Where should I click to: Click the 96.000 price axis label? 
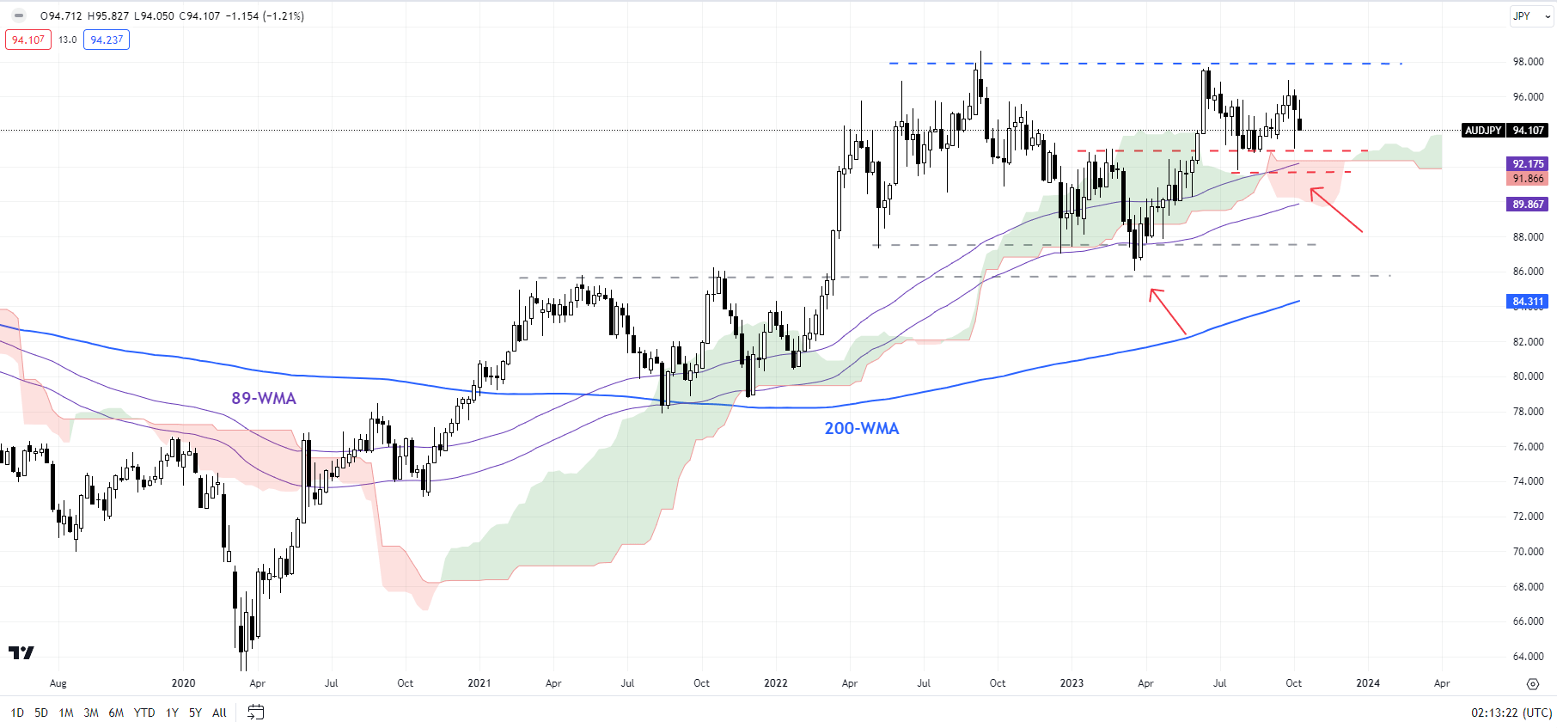[1528, 97]
